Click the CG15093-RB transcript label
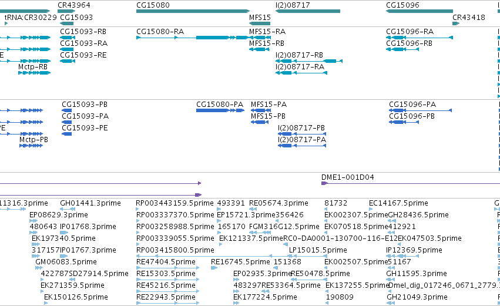 83,32
